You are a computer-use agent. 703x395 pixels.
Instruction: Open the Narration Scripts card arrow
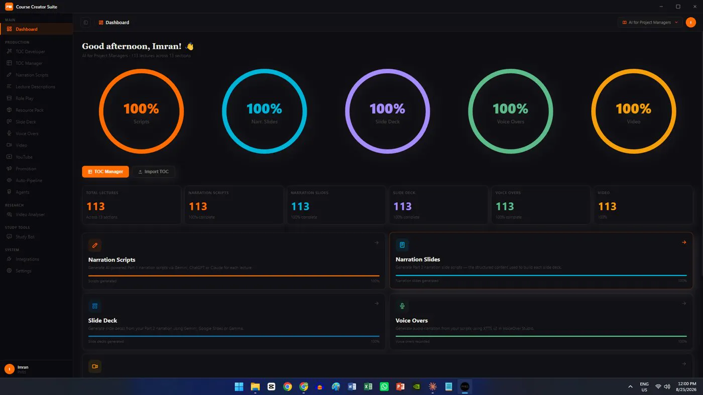click(377, 243)
